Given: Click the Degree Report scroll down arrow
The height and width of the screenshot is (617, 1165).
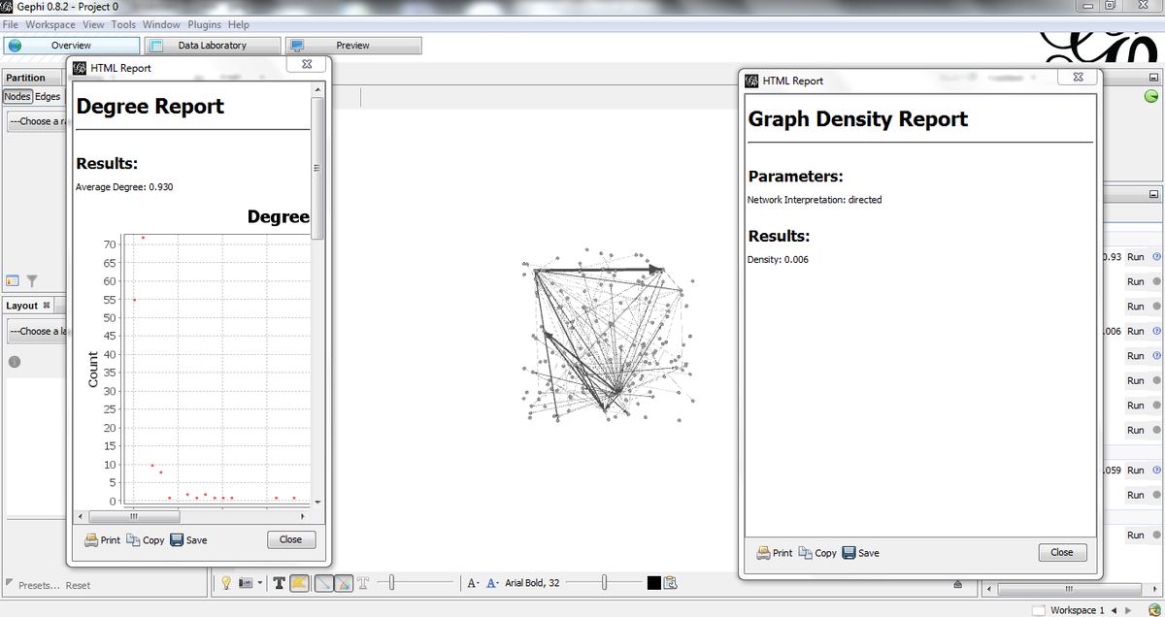Looking at the screenshot, I should point(317,503).
